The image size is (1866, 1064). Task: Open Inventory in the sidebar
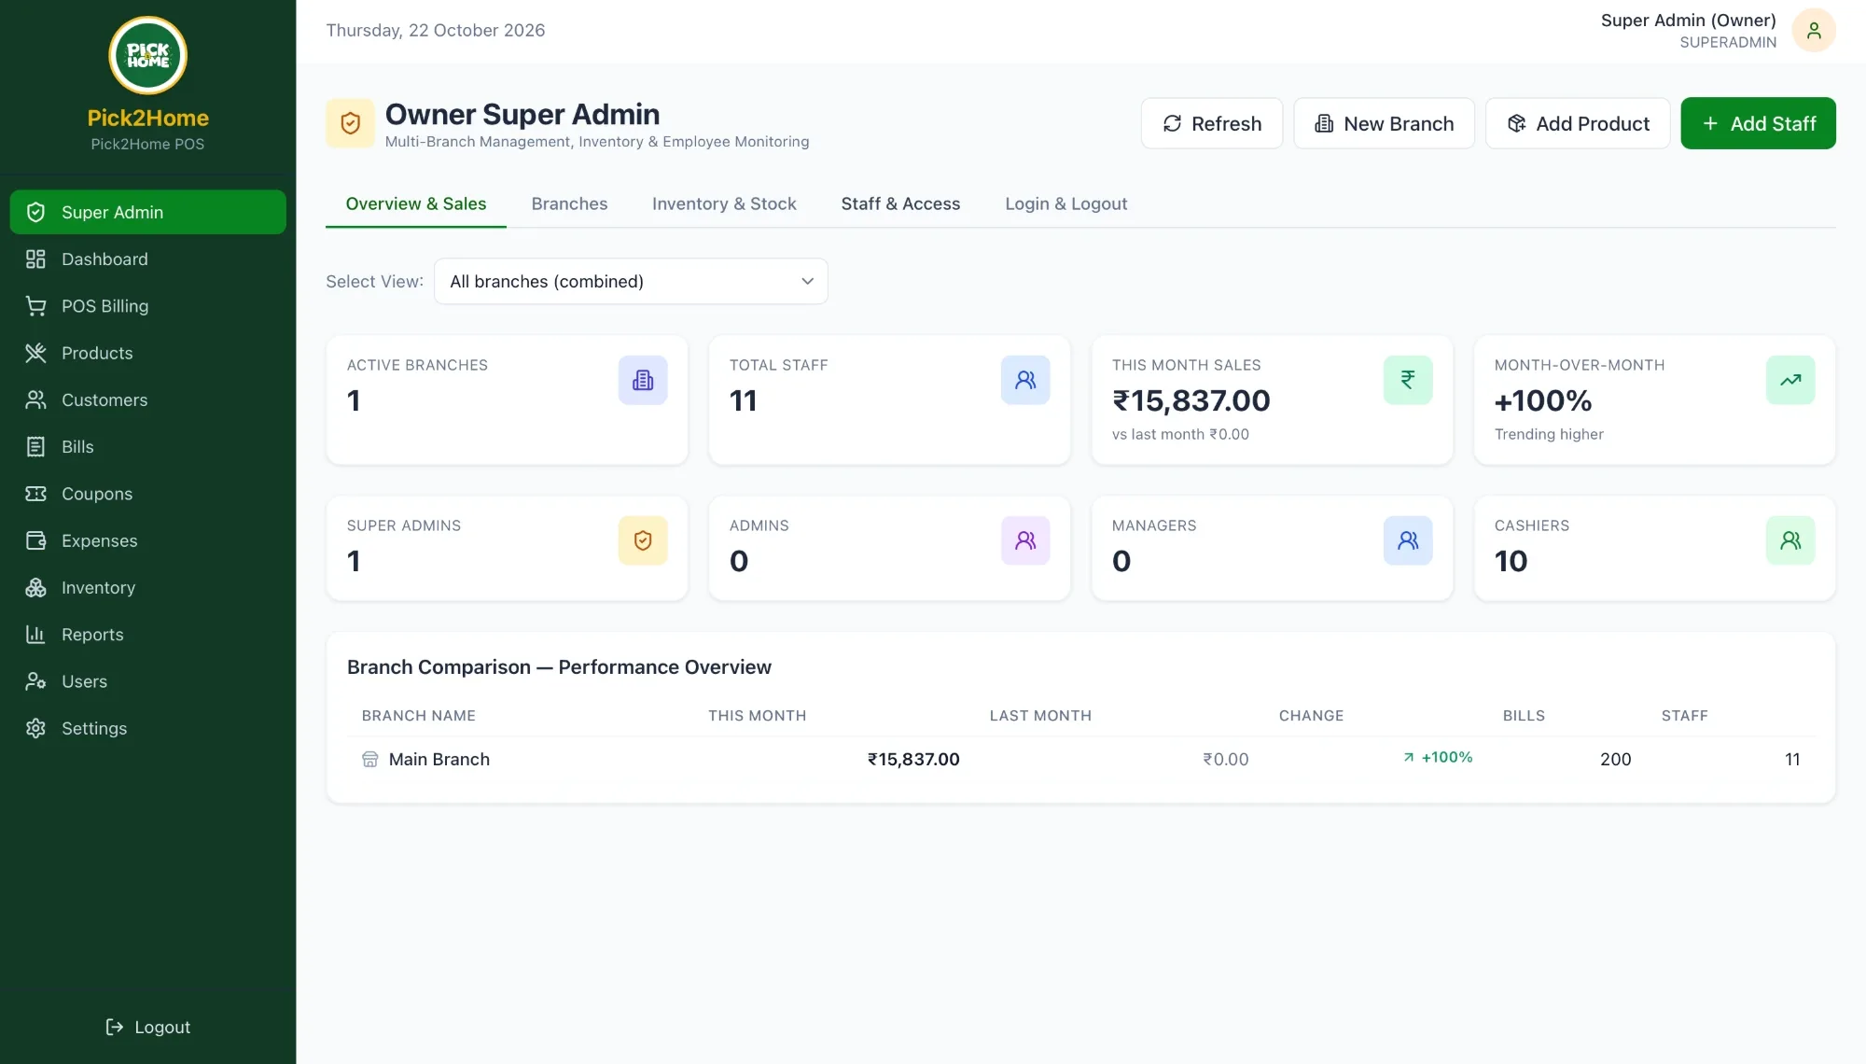point(147,587)
